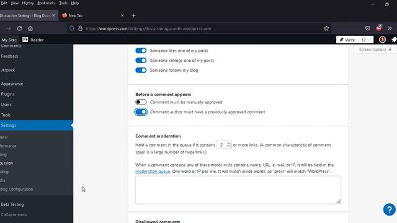The image size is (397, 223).
Task: Open the Tools menu in menu bar
Action: [x=63, y=3]
